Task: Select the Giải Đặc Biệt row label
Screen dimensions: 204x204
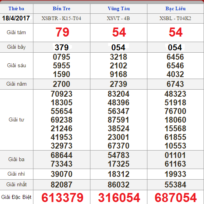Action: pos(16,197)
